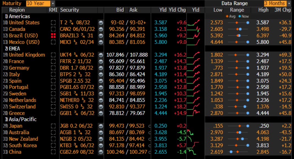Image resolution: width=294 pixels, height=159 pixels.
Task: Open chart icon for Portugal bond
Action: coord(101,87)
